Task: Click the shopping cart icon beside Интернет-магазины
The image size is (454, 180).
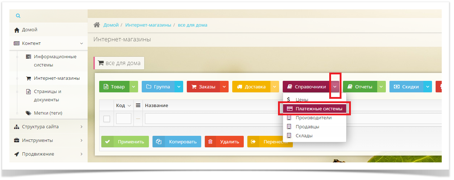Action: pyautogui.click(x=28, y=78)
